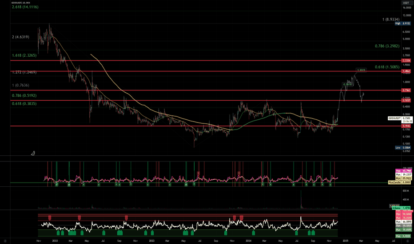Click the PlotCandle 0.0000 label
This screenshot has height=244, width=414.
[x=399, y=182]
